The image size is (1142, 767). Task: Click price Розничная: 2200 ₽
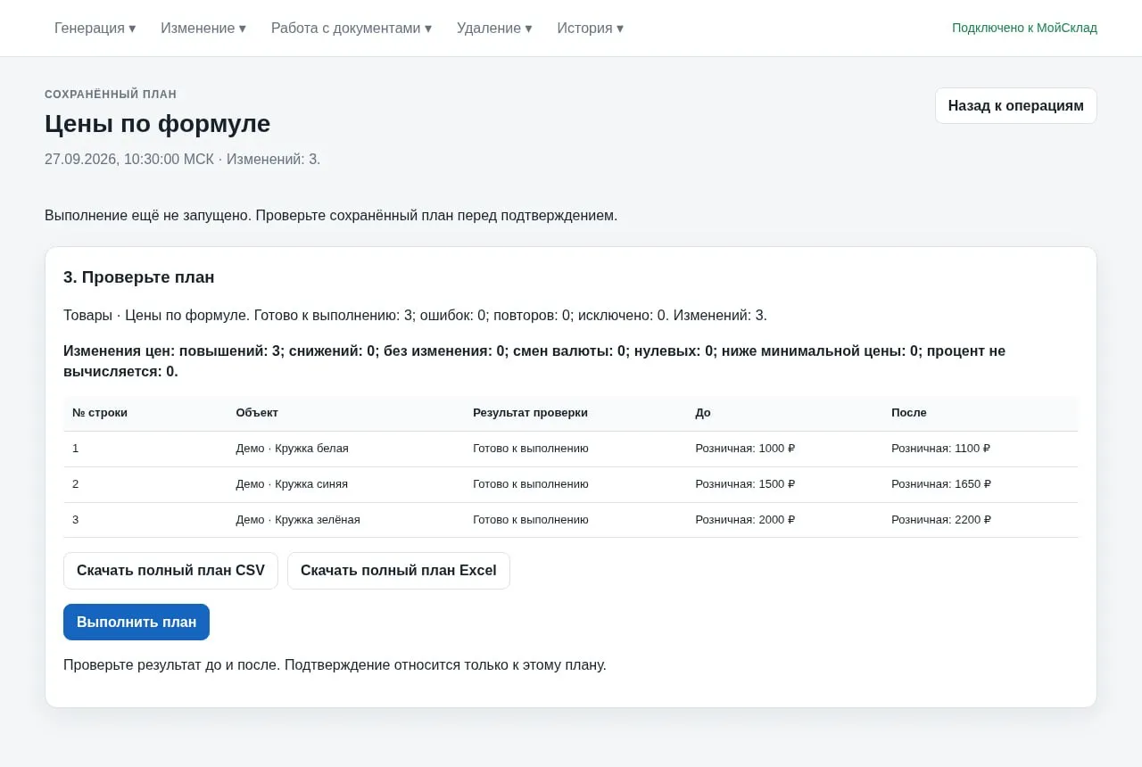point(941,520)
